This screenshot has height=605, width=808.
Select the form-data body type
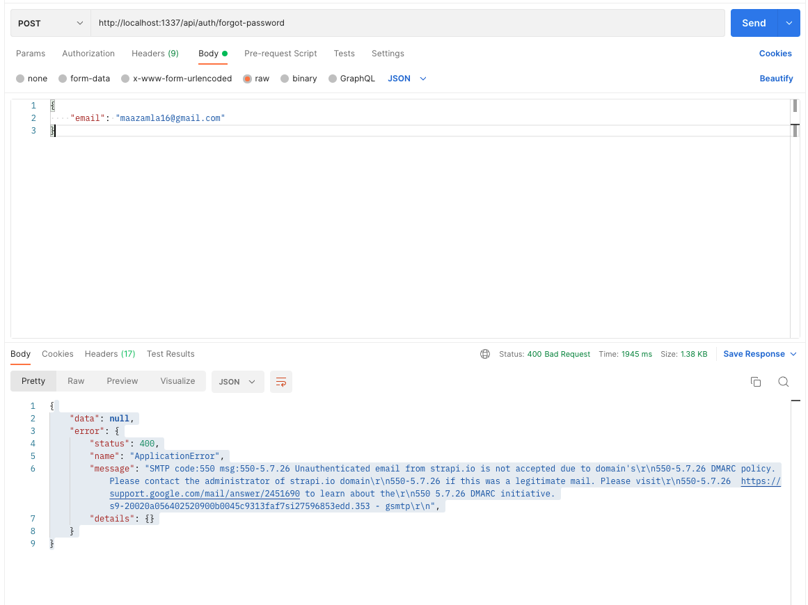(x=84, y=79)
